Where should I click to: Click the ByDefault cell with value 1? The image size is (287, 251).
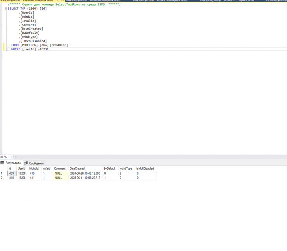pos(110,178)
